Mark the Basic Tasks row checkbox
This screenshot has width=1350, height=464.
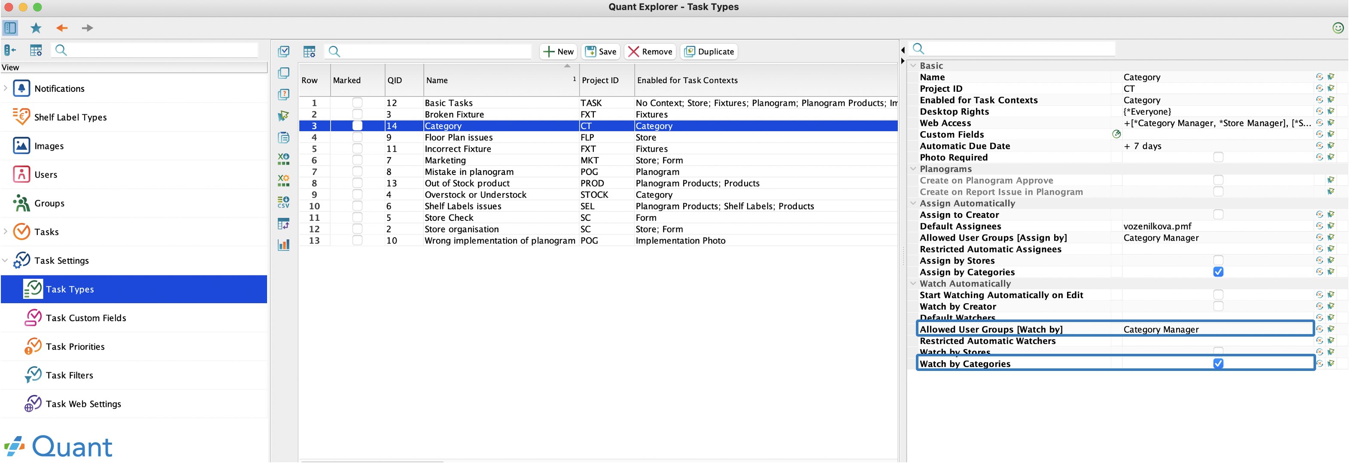coord(357,102)
